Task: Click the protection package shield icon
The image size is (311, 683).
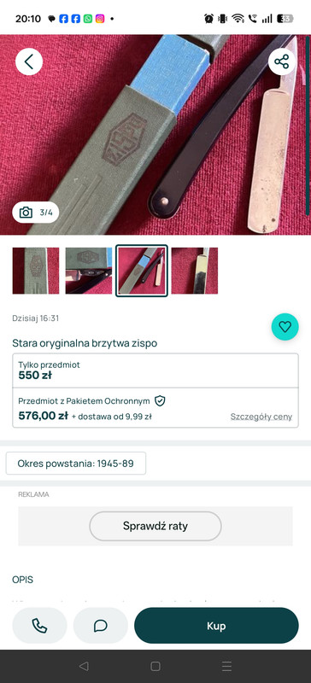Action: pyautogui.click(x=160, y=400)
